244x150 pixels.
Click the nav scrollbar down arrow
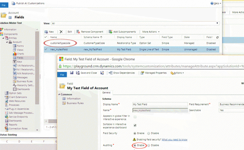pos(37,130)
